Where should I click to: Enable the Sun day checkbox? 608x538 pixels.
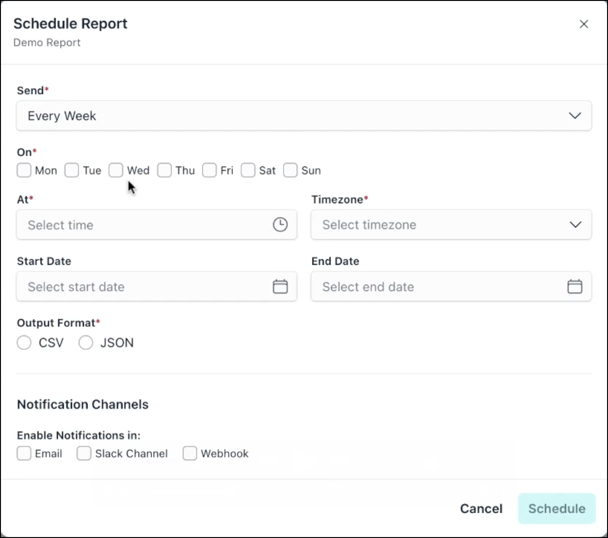tap(290, 170)
